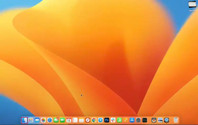Open the App Store
Screen dimensions: 198x125
[x=132, y=120]
